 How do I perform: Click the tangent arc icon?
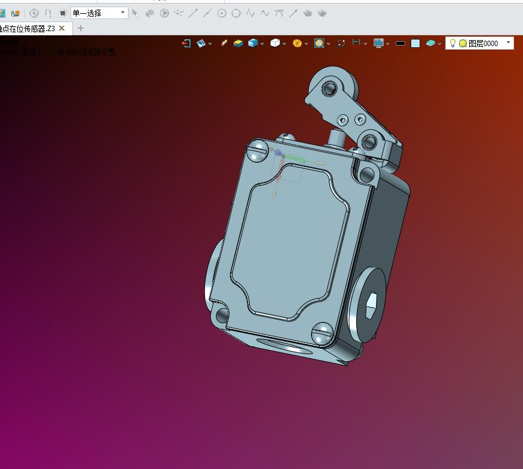click(x=279, y=13)
